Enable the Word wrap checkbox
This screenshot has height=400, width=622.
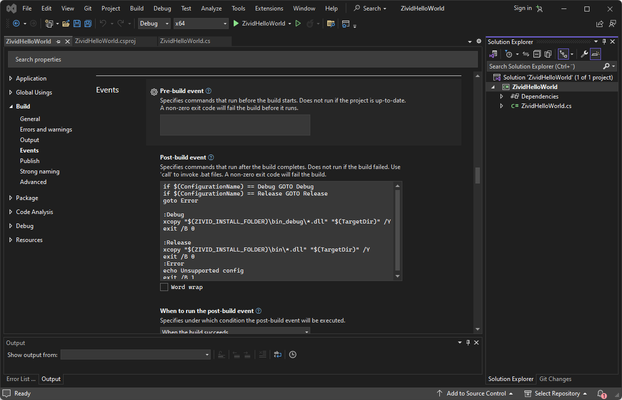coord(164,287)
